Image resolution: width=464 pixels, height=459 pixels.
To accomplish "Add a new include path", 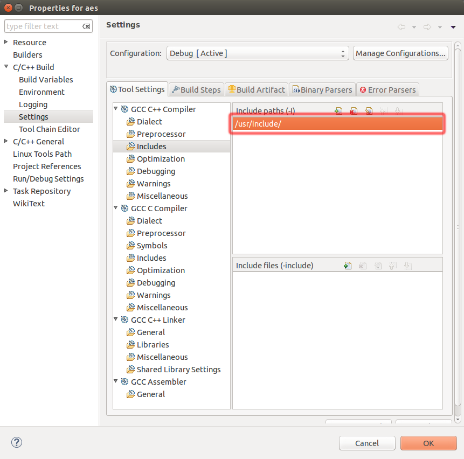I will point(338,110).
